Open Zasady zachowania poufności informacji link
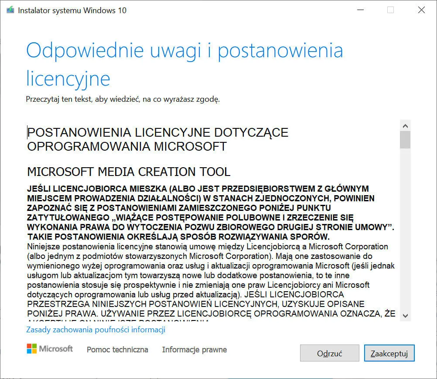The image size is (437, 379). coord(96,330)
